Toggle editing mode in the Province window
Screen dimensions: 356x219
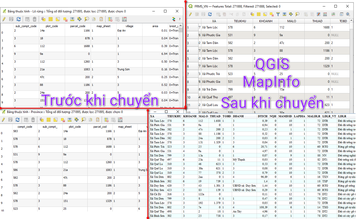[x=3, y=119]
